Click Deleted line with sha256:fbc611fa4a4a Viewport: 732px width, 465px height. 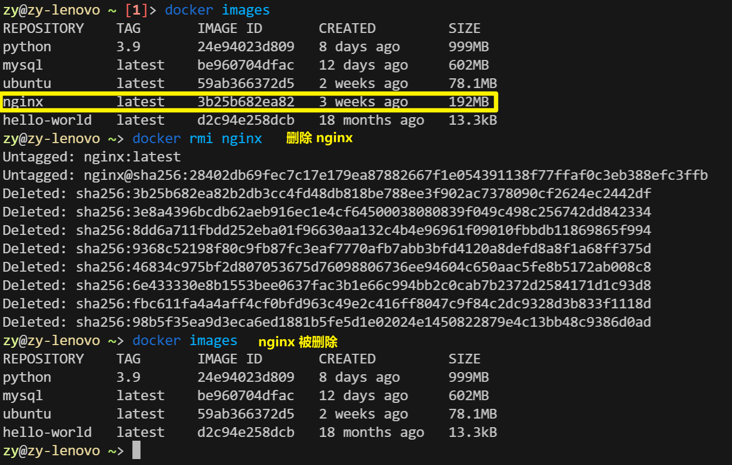coord(327,304)
